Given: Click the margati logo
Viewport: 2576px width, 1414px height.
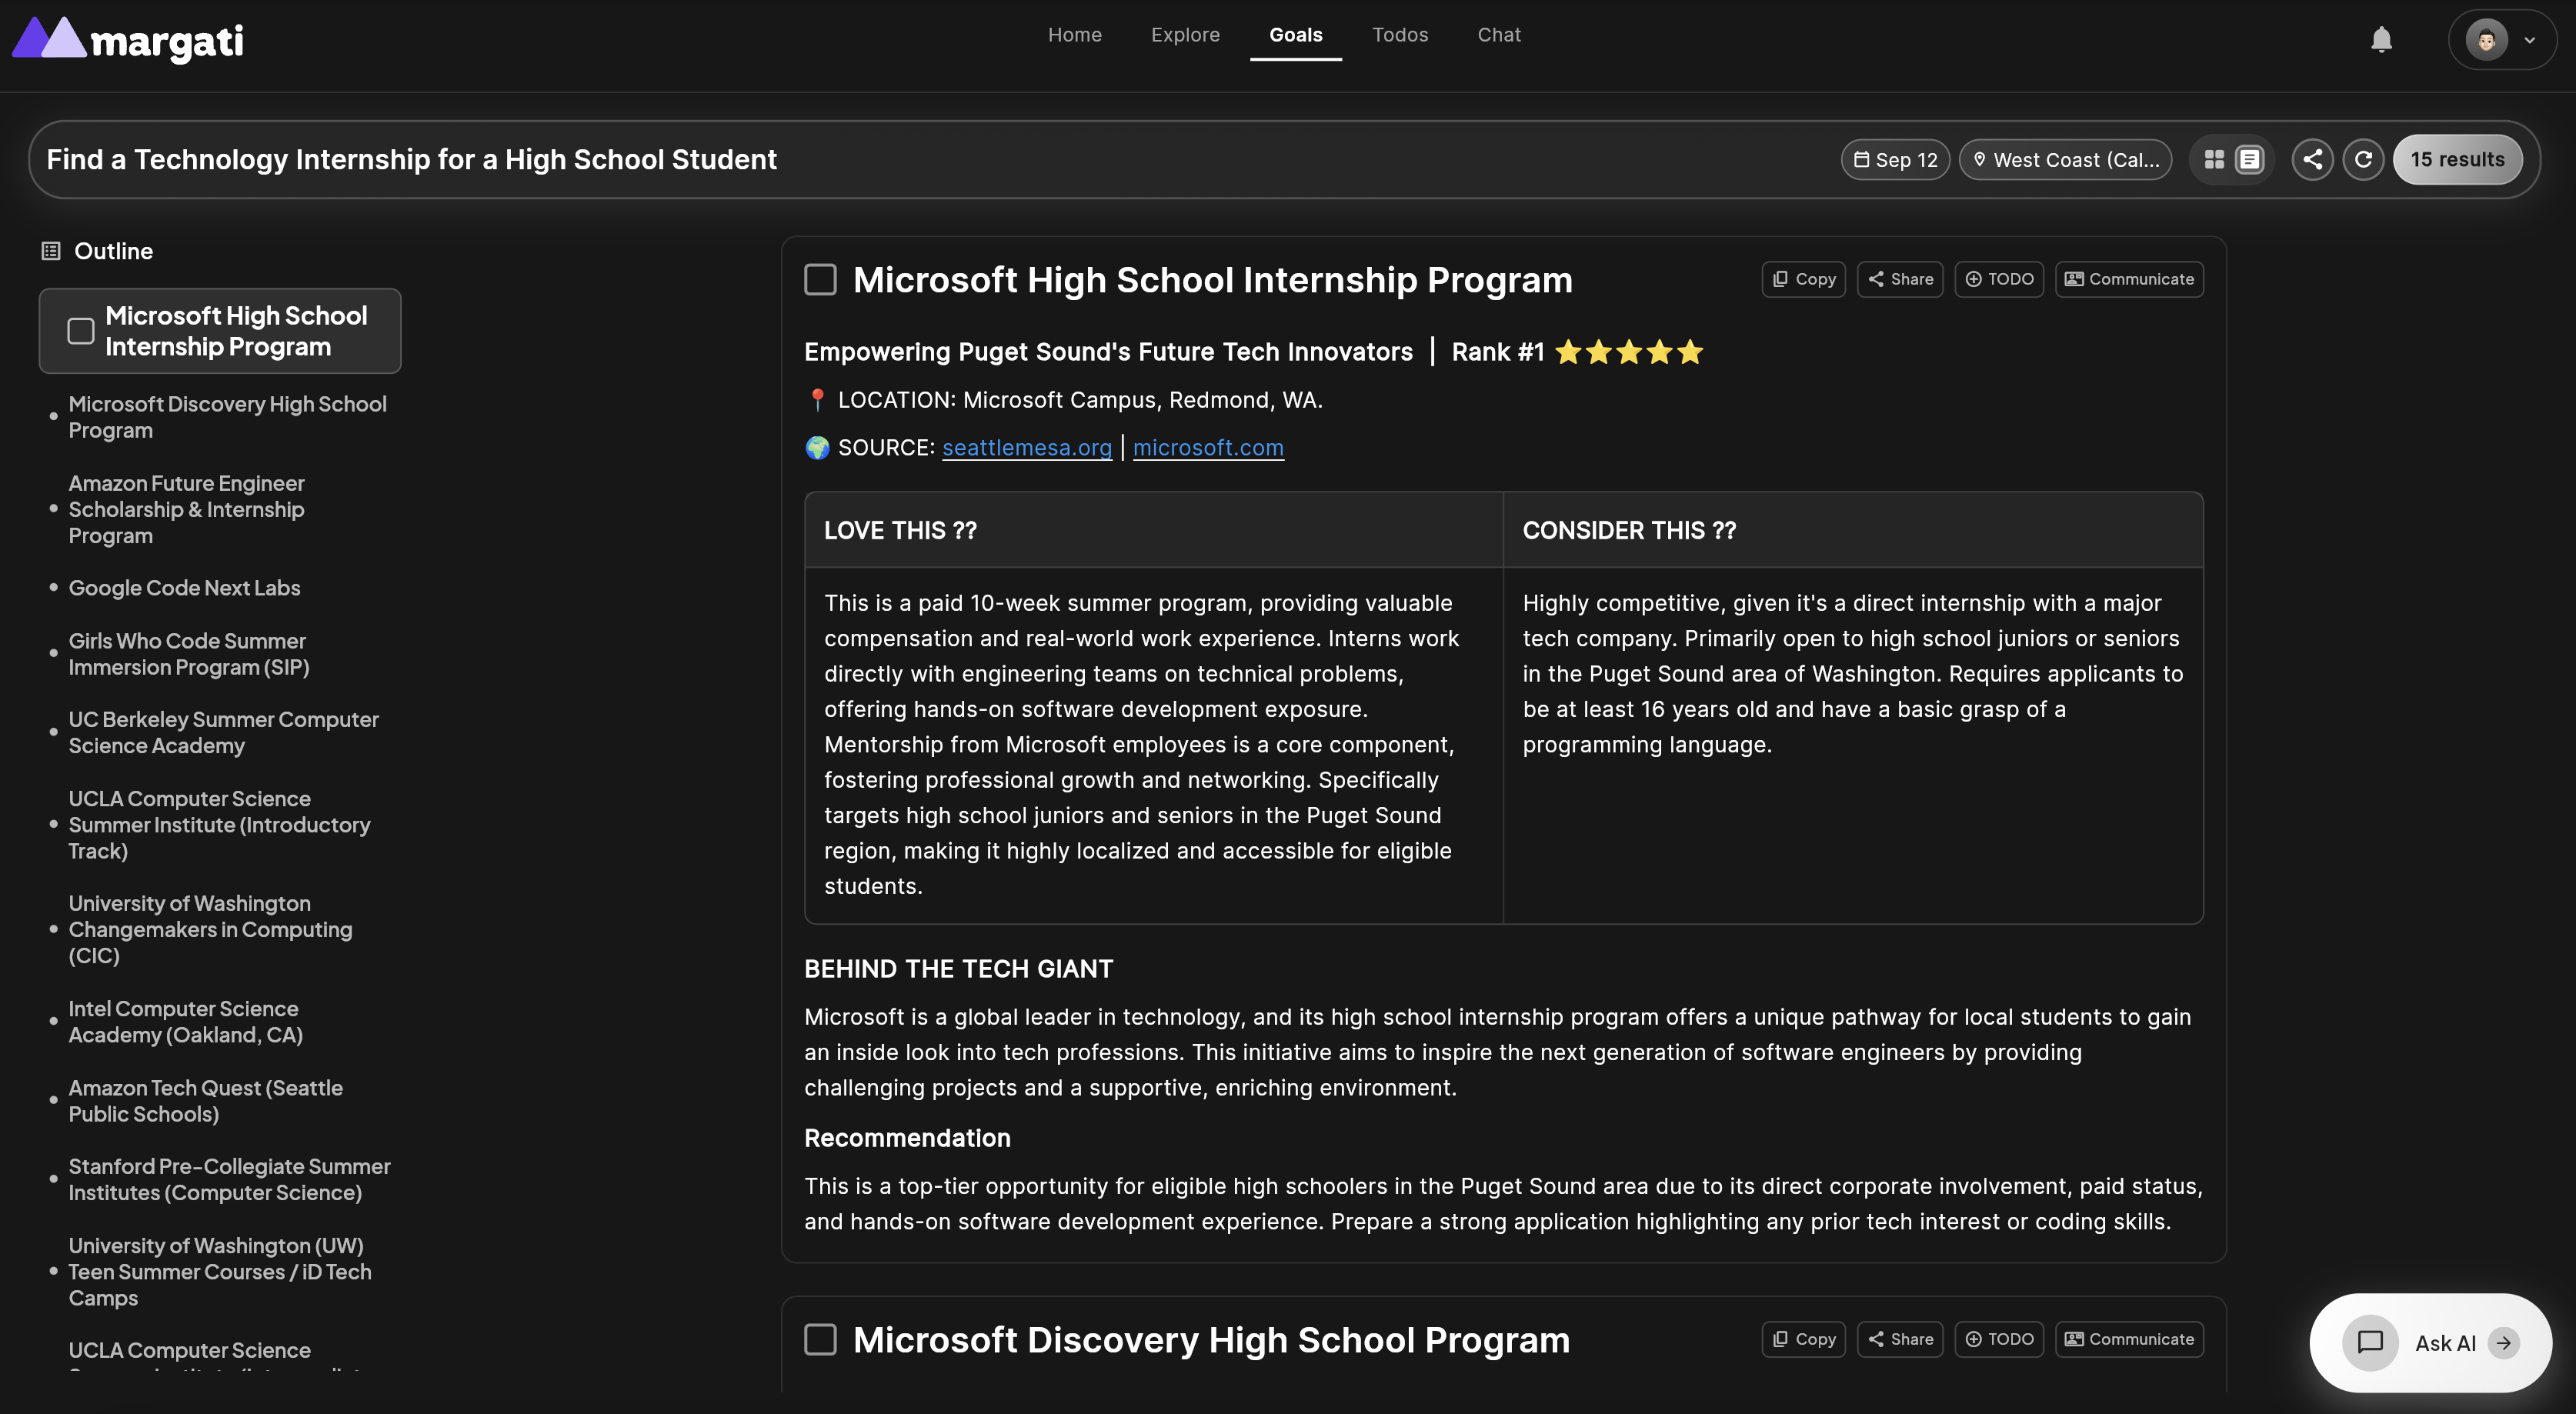Looking at the screenshot, I should (128, 40).
